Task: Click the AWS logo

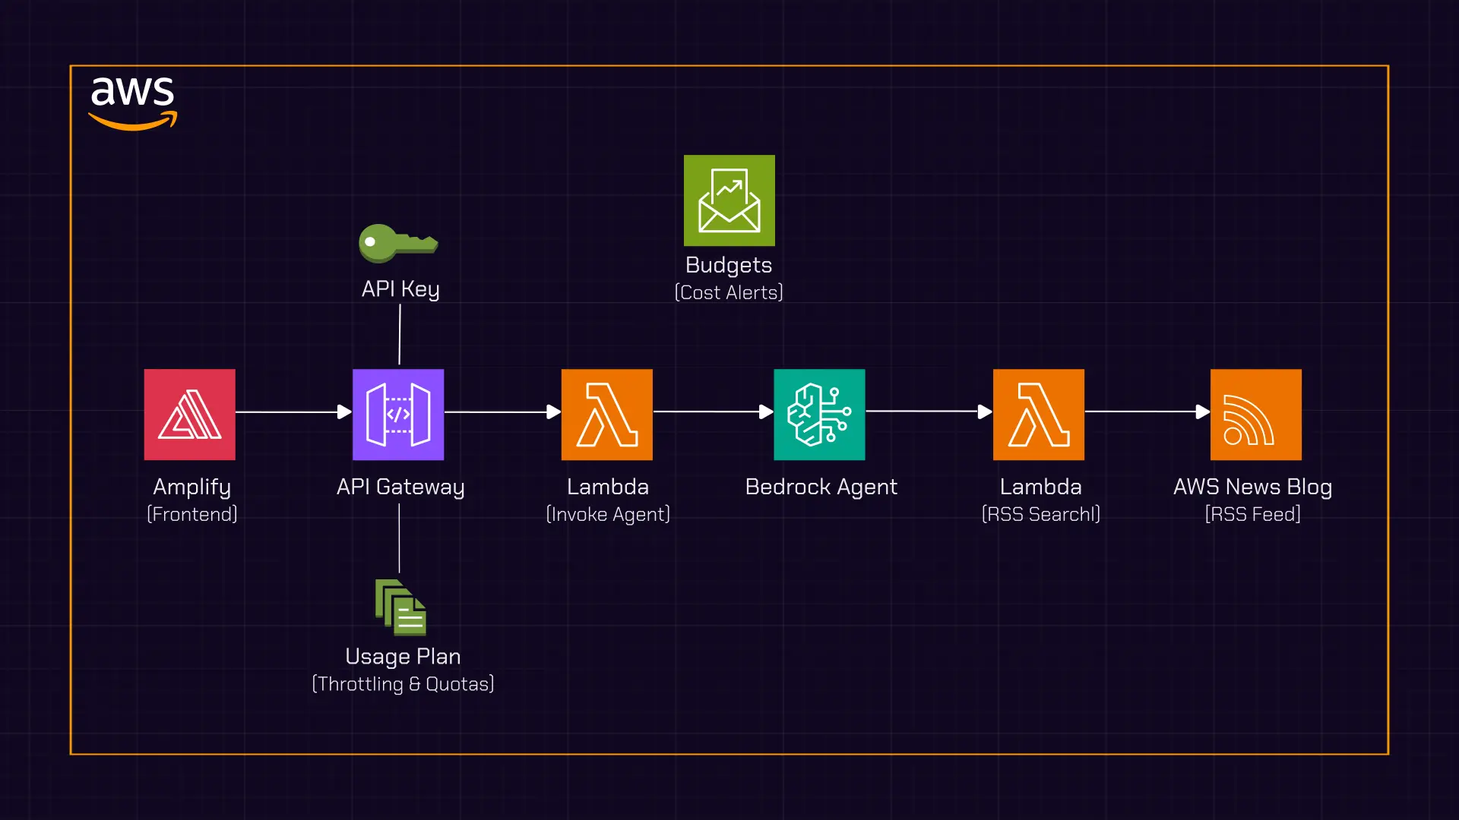Action: 133,104
